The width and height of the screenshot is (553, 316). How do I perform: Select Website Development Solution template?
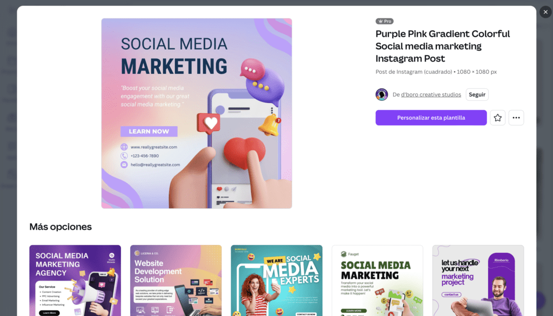pos(176,280)
